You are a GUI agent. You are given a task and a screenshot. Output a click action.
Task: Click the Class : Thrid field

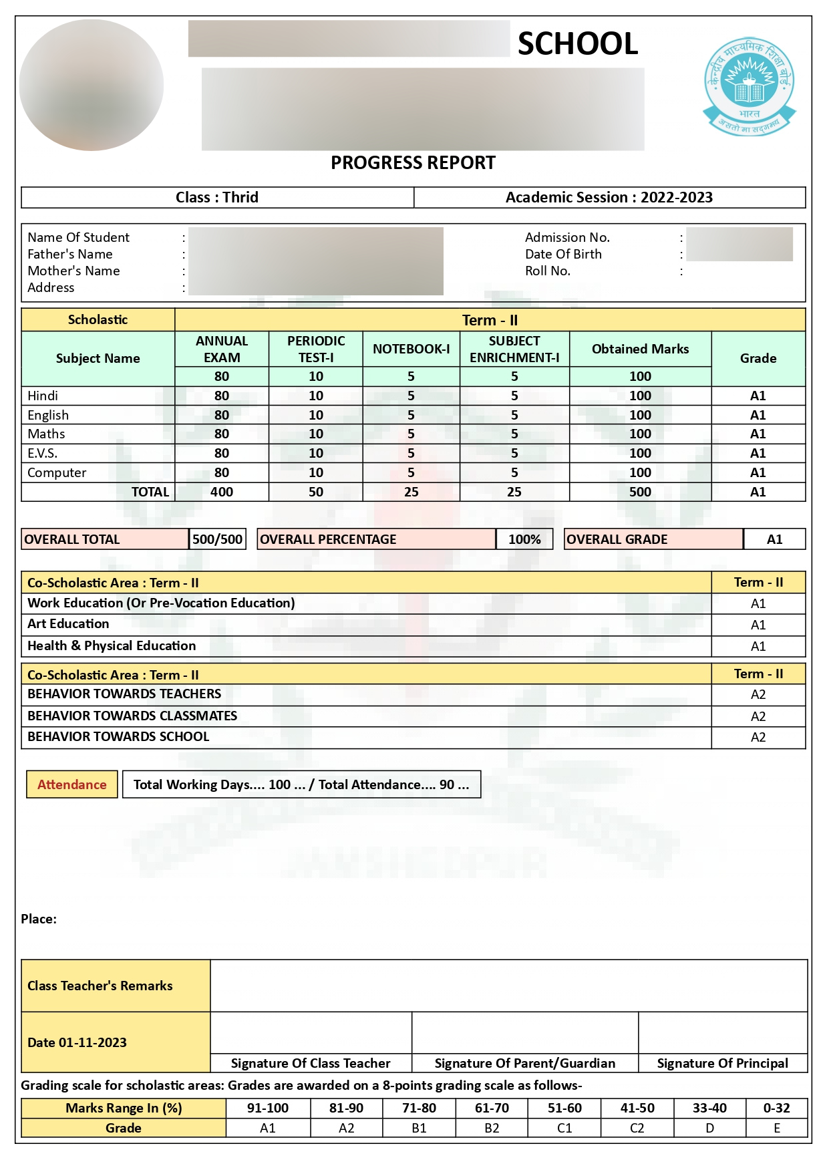[217, 197]
